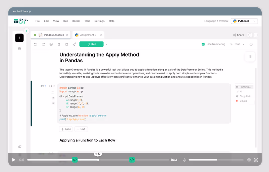Screen dimensions: 269x172
Task: Click the undo arrow in the toolbar
Action: tap(36, 44)
